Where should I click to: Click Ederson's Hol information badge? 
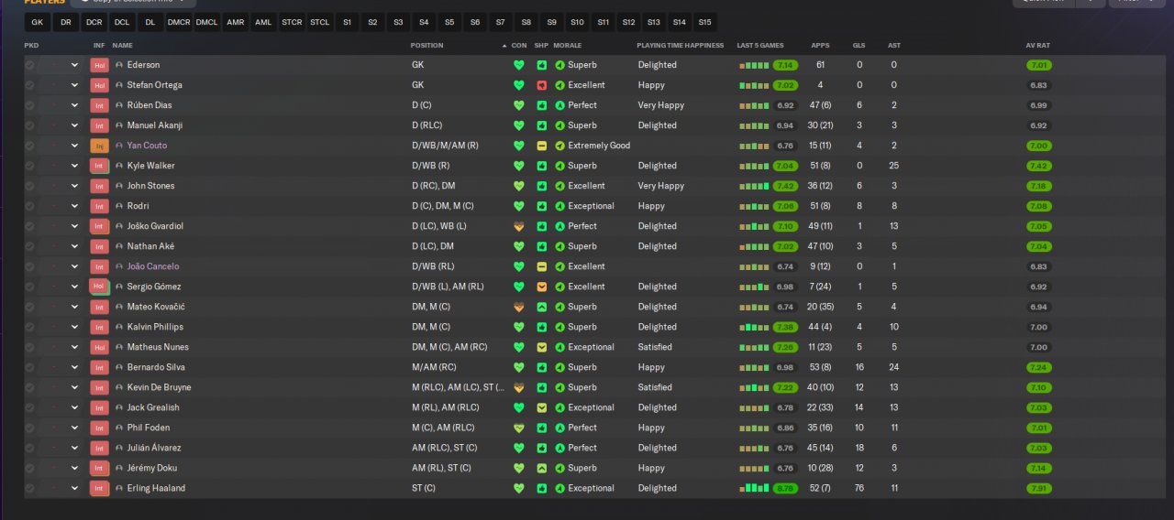click(x=99, y=65)
